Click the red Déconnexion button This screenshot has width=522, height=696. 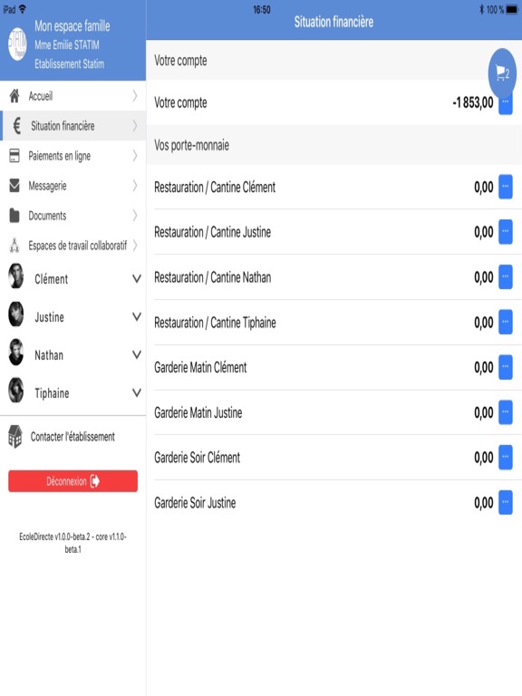[x=72, y=481]
